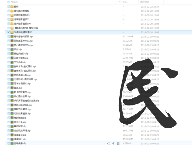
Task: Open file 旋转木马-竖式照片.zip
Action: click(25, 67)
